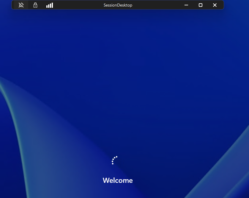Viewport: 249px width, 198px height.
Task: Close the SessionDesktop remote session
Action: (215, 5)
